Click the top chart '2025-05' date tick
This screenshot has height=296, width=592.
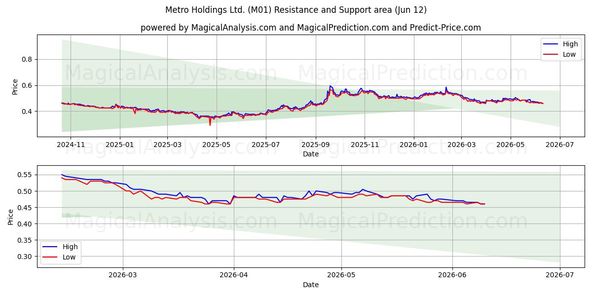[x=217, y=145]
